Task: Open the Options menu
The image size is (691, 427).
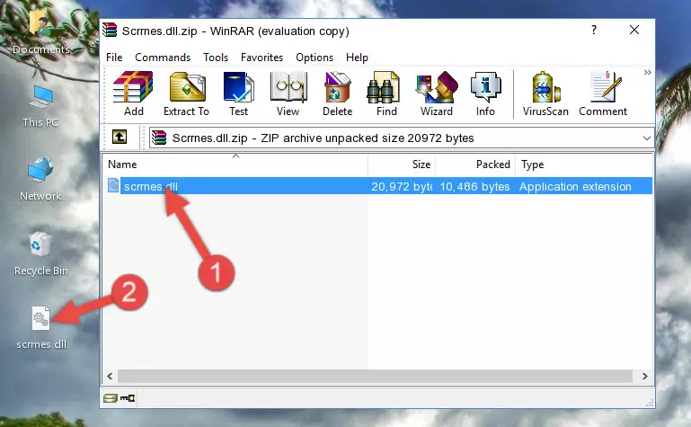Action: point(314,58)
